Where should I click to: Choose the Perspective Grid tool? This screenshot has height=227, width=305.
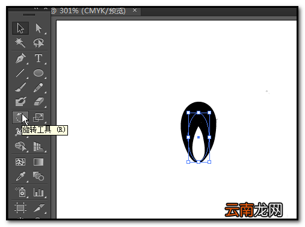(x=39, y=146)
